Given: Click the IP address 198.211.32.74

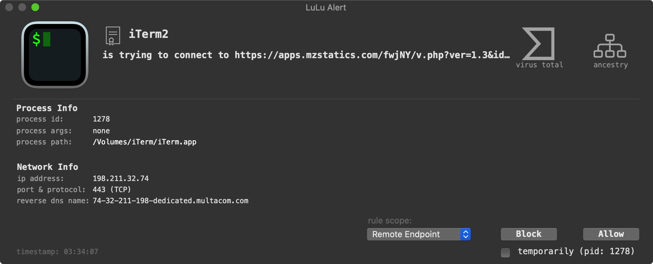Looking at the screenshot, I should [120, 178].
